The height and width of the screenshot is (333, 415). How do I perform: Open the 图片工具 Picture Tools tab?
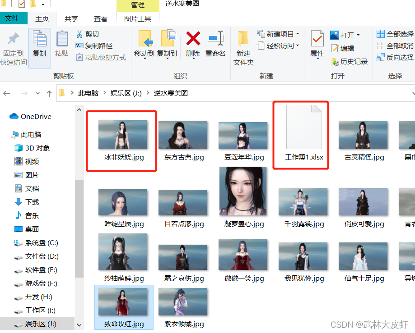click(138, 19)
